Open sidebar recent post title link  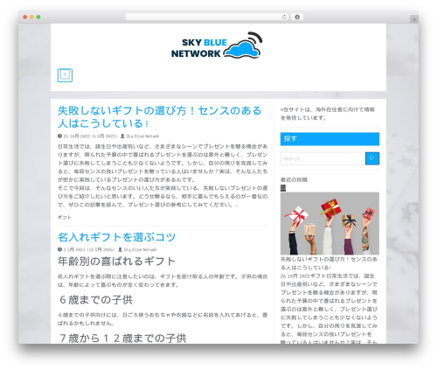(329, 263)
